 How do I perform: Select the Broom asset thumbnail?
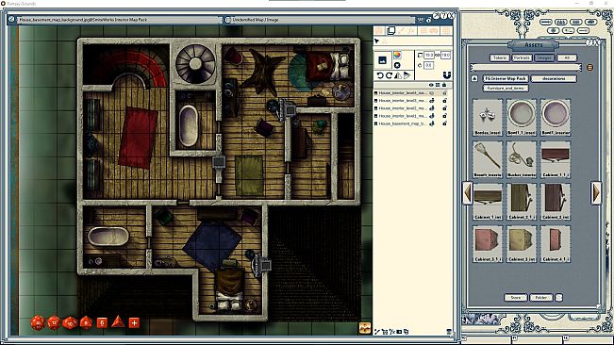click(x=488, y=159)
